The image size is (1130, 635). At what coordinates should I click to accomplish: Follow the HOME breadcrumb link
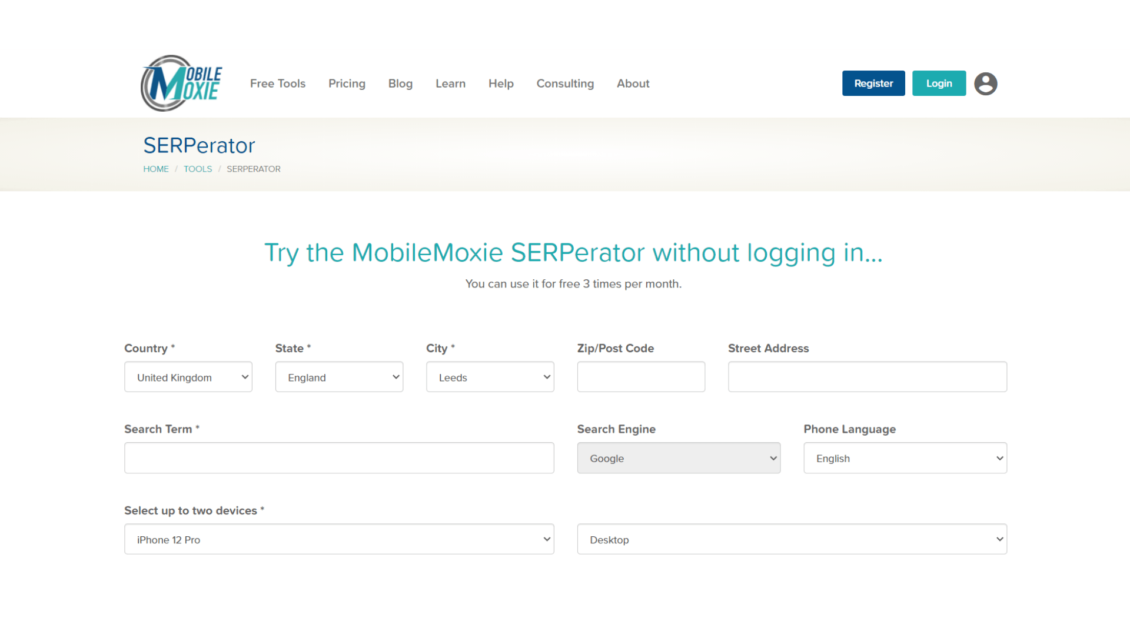pos(156,169)
